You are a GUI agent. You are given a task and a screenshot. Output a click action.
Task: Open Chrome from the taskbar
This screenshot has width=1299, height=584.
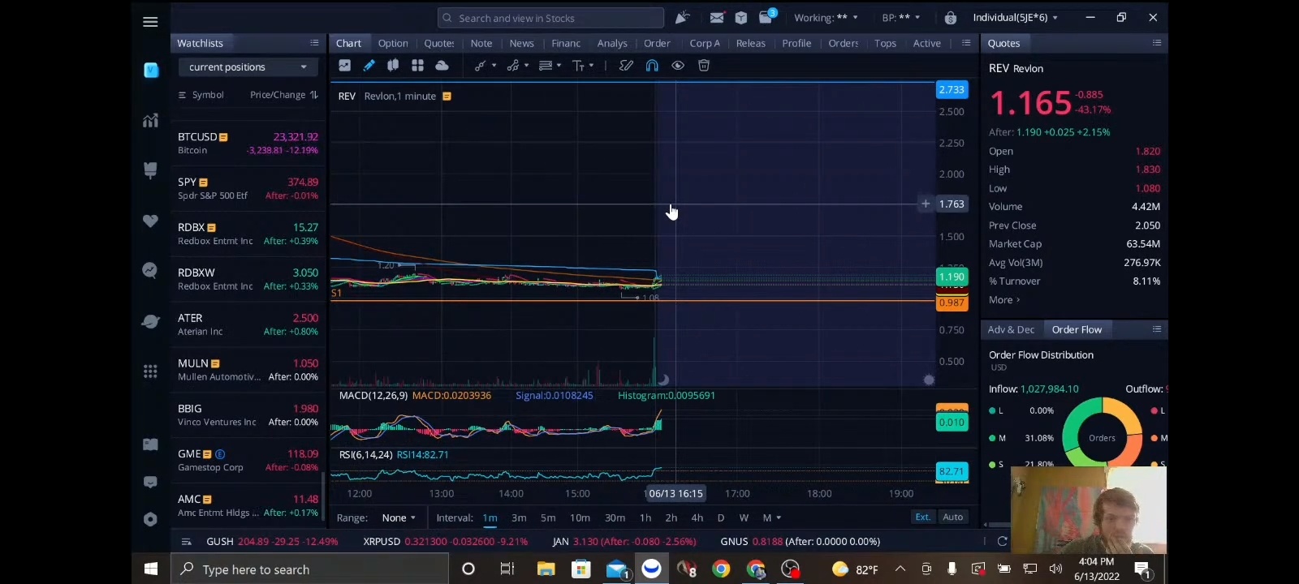point(721,569)
